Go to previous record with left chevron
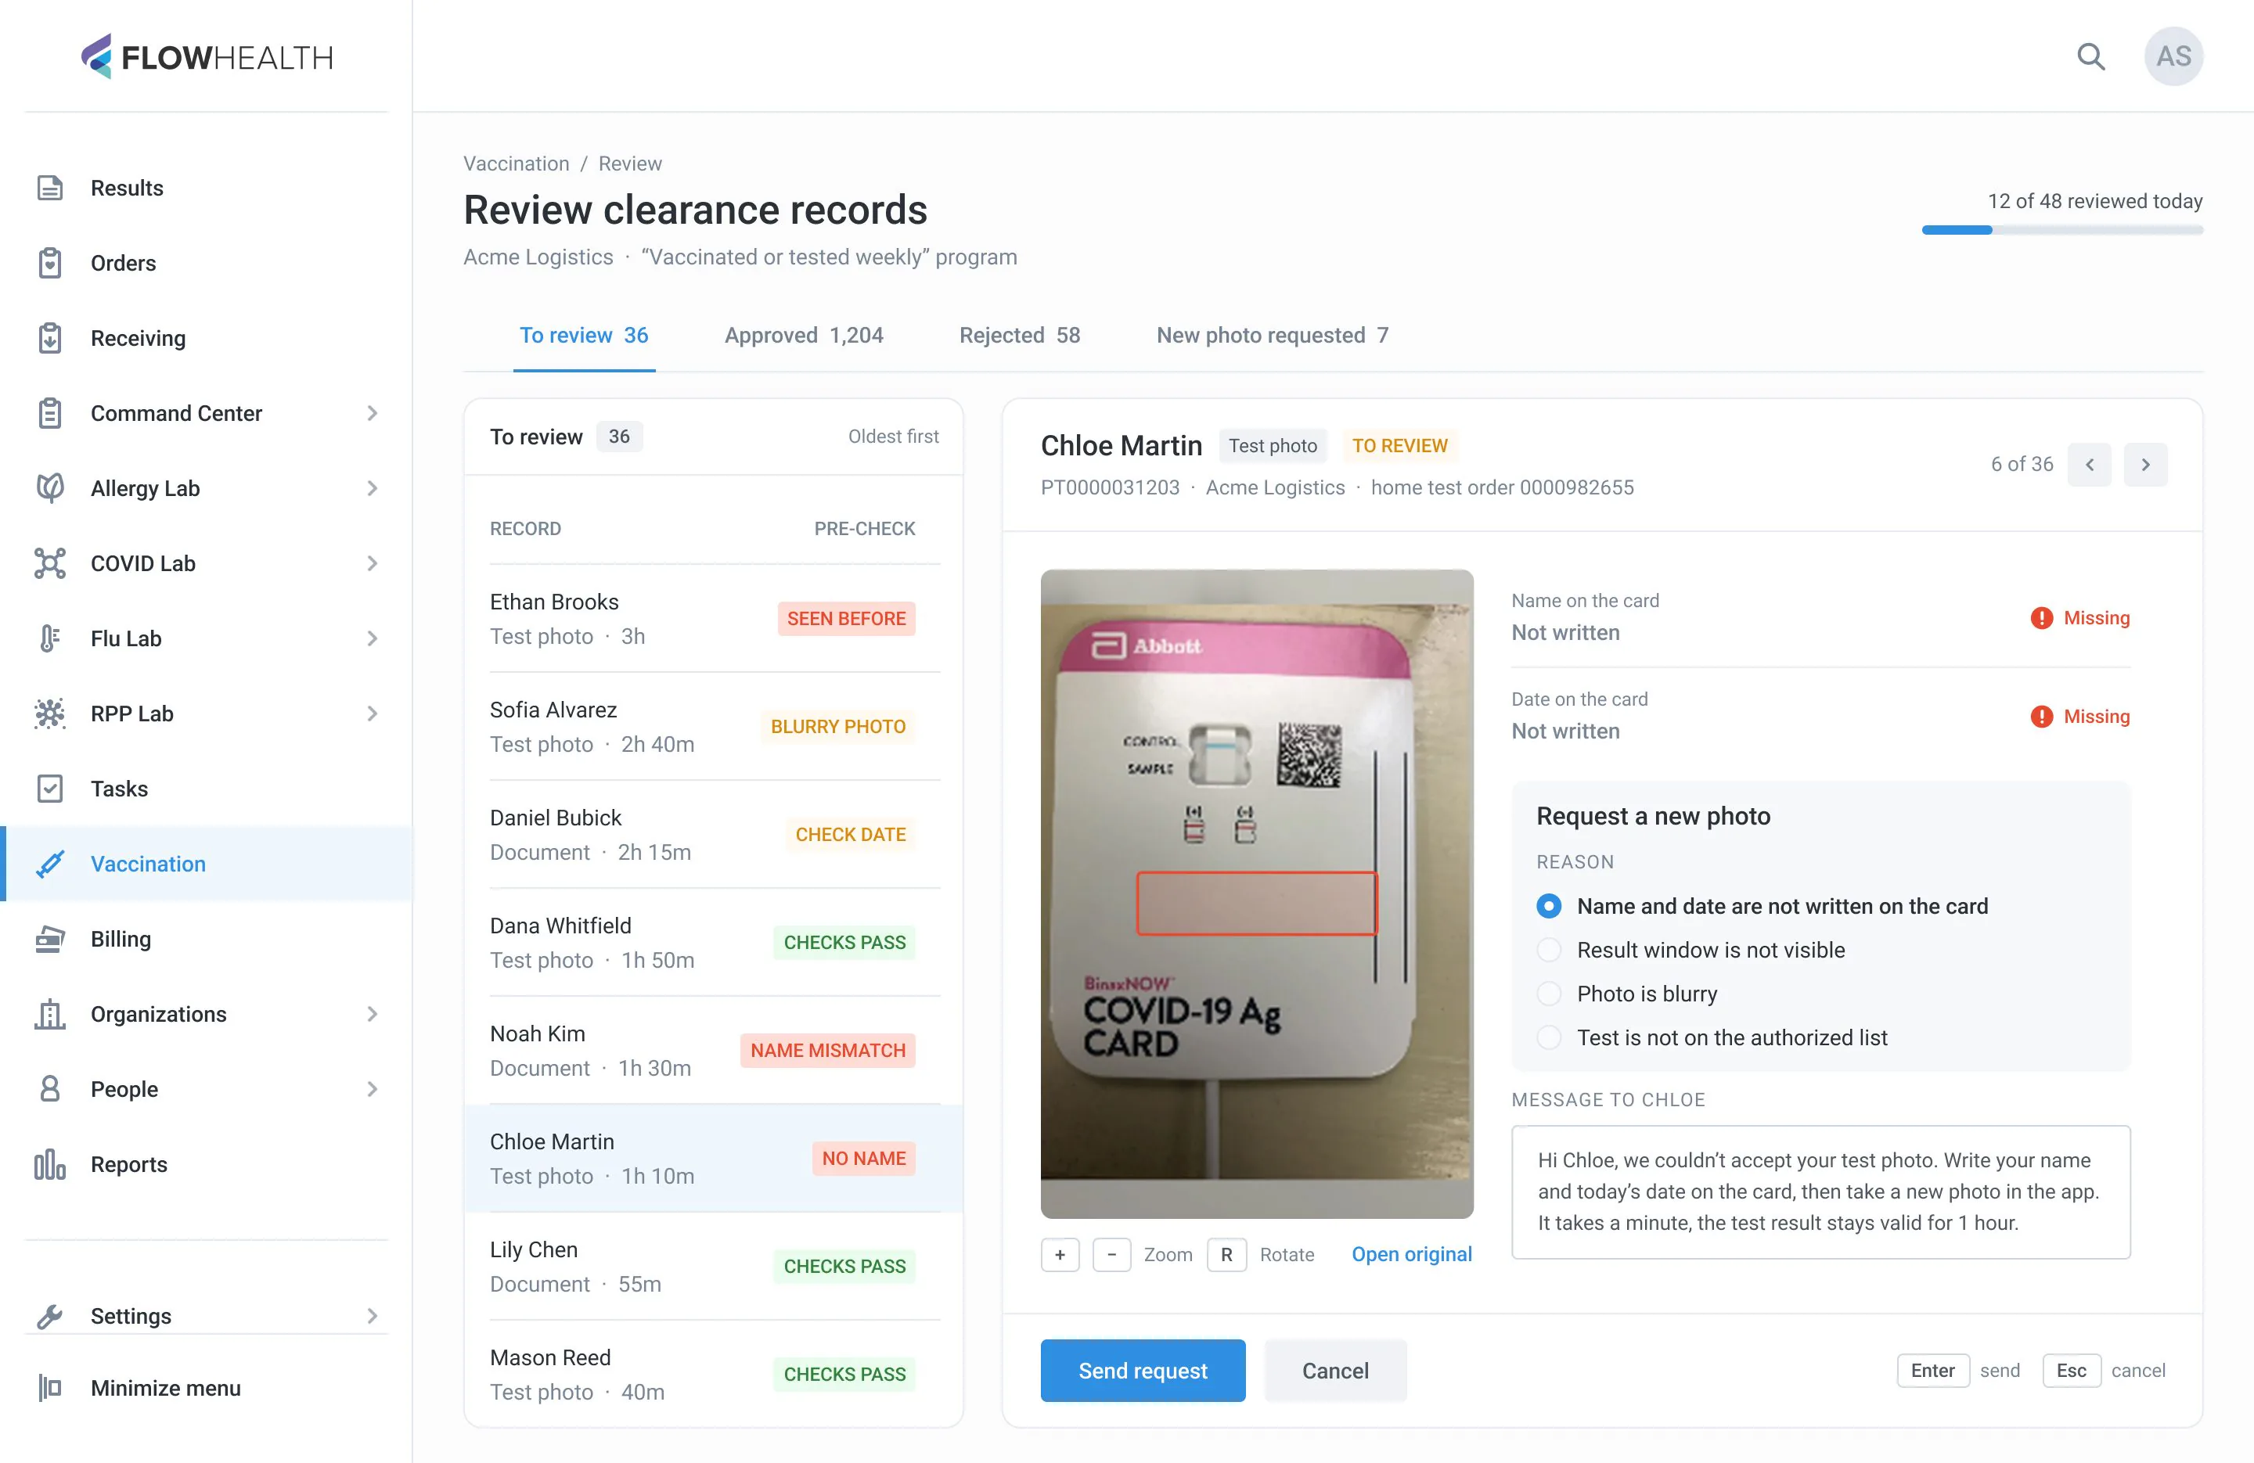The width and height of the screenshot is (2254, 1463). [x=2089, y=464]
